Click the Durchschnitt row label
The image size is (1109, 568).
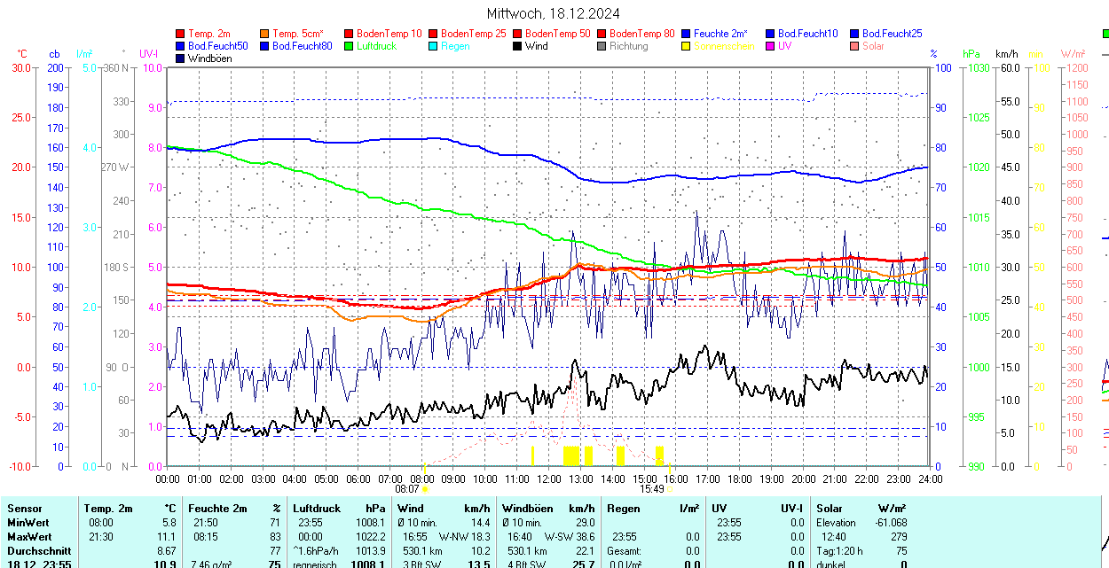[38, 551]
